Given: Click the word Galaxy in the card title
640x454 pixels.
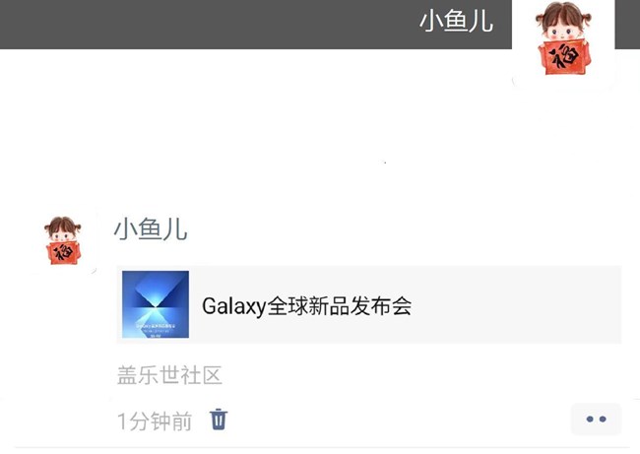Looking at the screenshot, I should (x=234, y=306).
